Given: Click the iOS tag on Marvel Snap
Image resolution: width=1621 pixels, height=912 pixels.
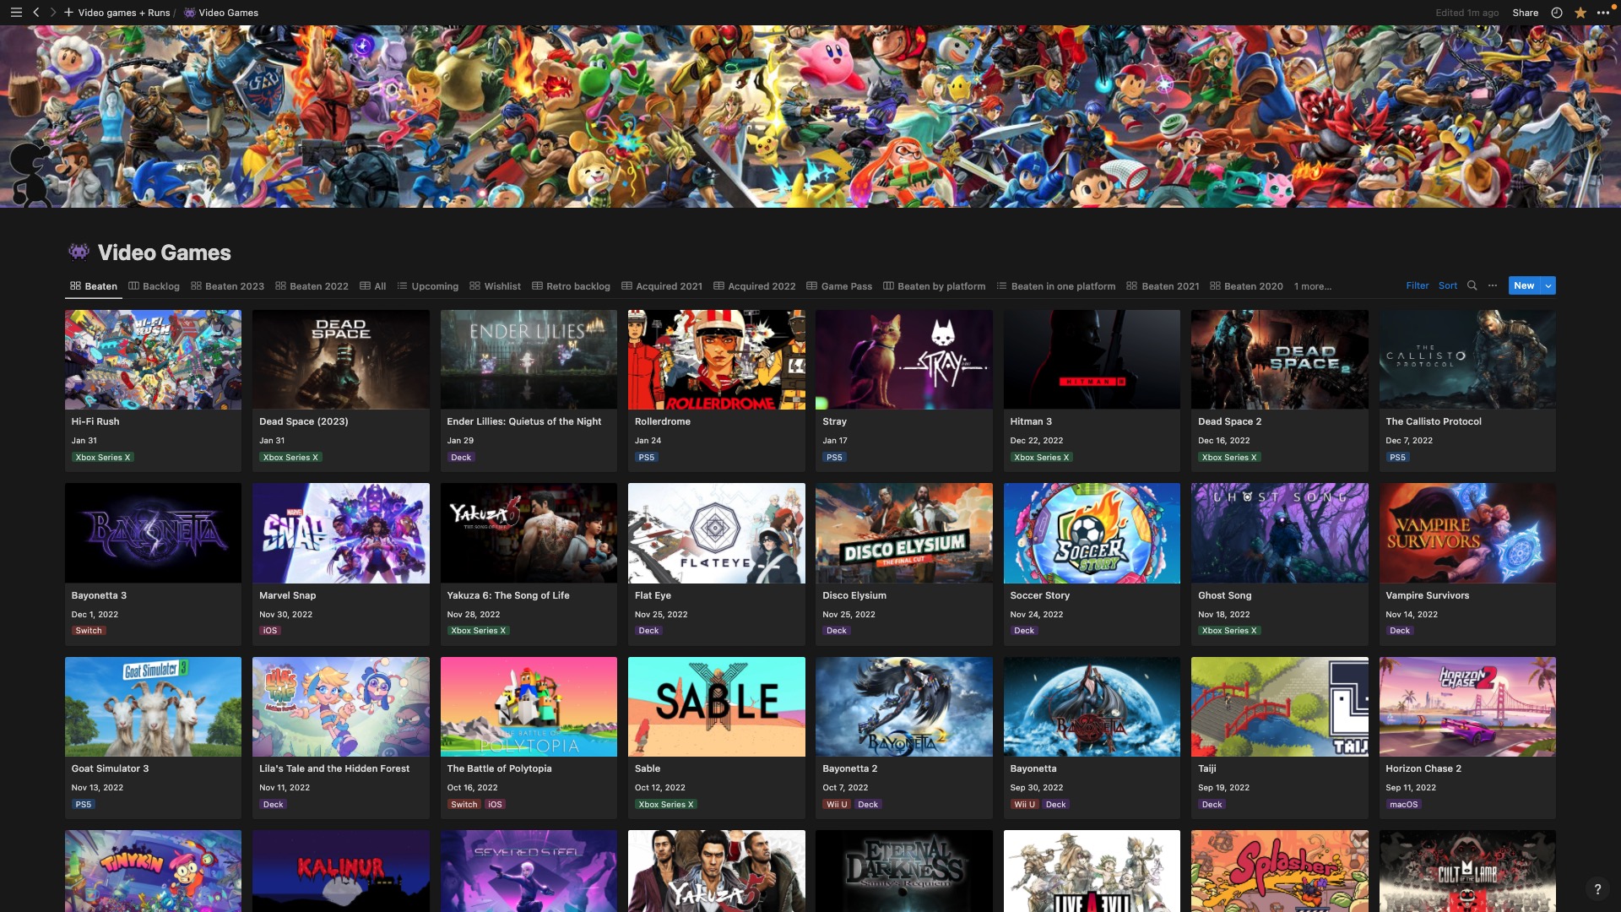Looking at the screenshot, I should pos(270,631).
